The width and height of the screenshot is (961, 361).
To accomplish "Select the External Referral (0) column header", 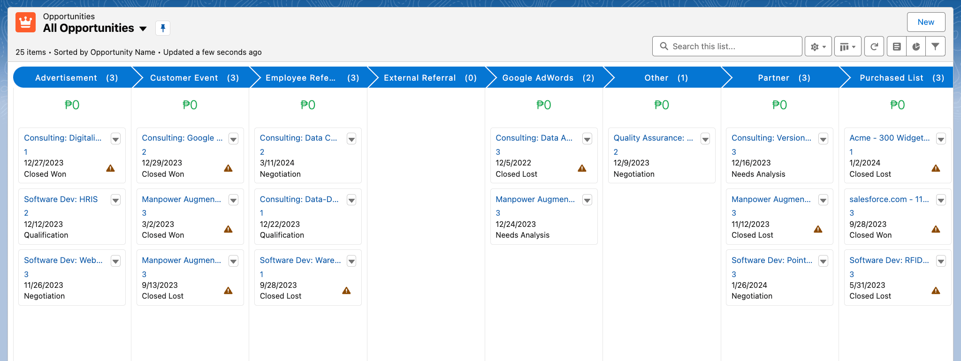I will (430, 77).
